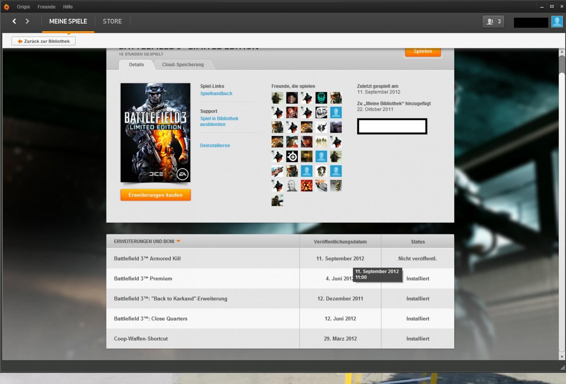Click the 12. Dezember 2011 date cell

coord(340,299)
